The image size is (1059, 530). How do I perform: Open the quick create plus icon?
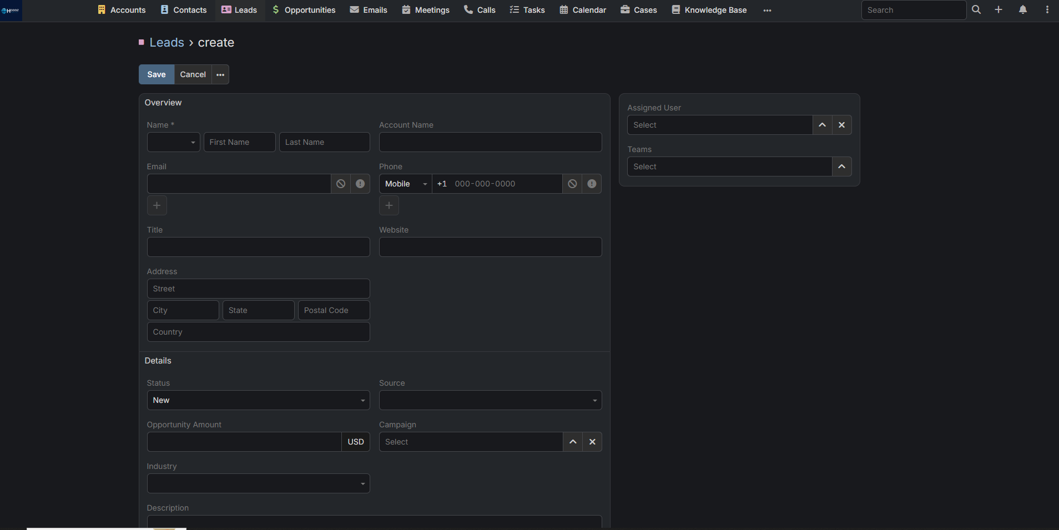[x=999, y=10]
